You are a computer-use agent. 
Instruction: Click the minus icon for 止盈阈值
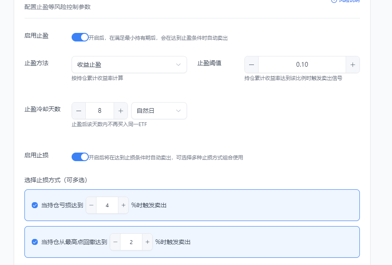(x=252, y=65)
